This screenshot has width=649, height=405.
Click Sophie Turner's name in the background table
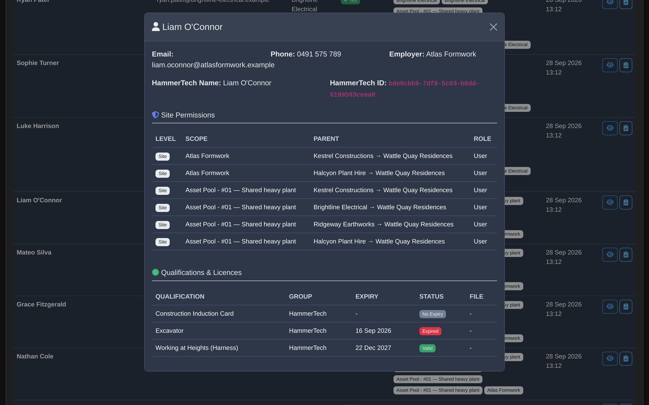[x=38, y=63]
